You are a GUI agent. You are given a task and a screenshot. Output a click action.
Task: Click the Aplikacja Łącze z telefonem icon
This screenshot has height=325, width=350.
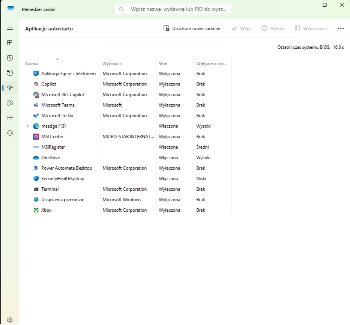coord(36,74)
